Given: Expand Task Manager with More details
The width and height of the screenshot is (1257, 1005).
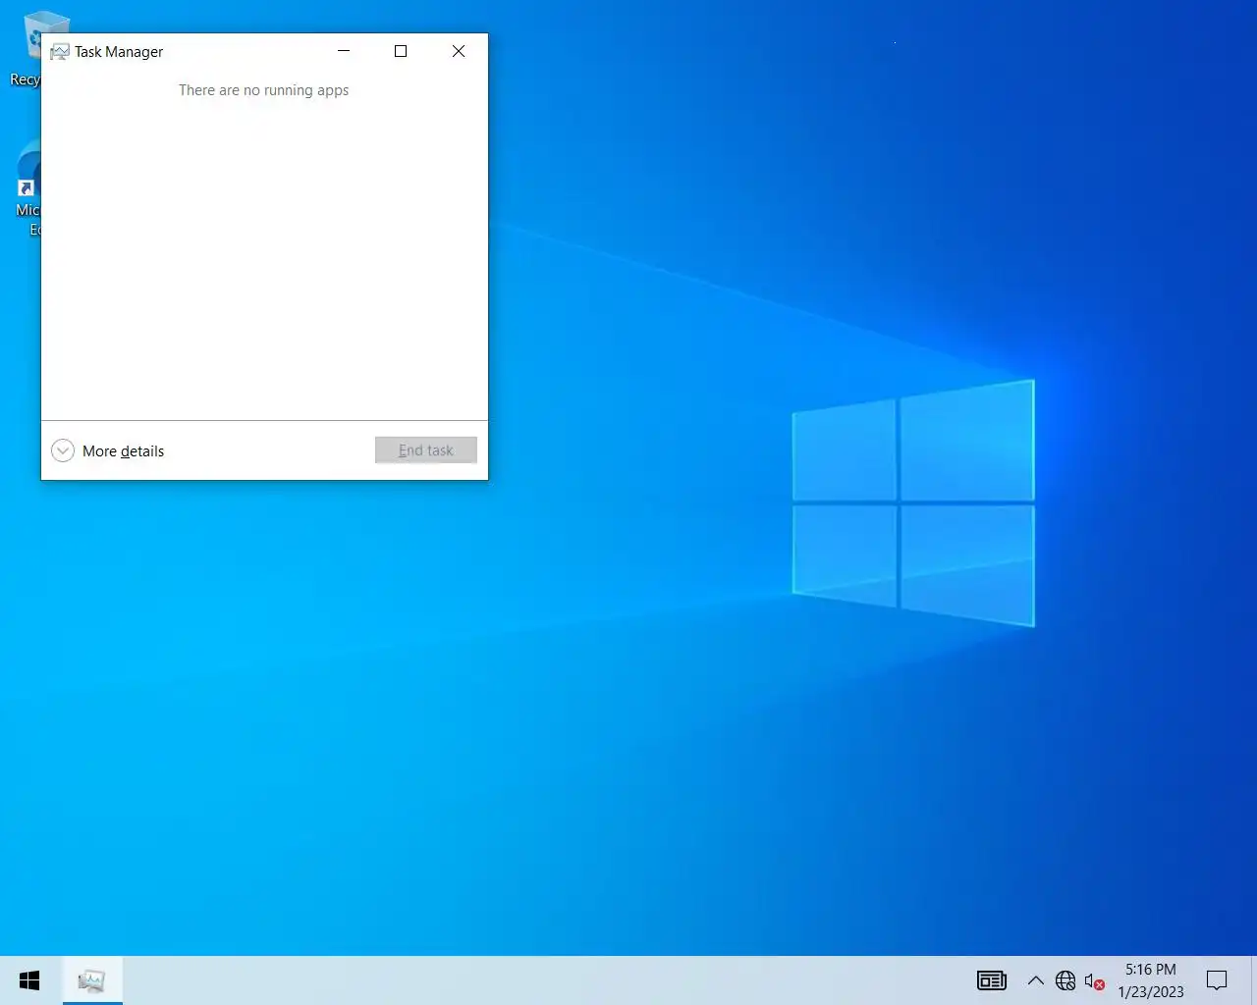Looking at the screenshot, I should (x=108, y=450).
